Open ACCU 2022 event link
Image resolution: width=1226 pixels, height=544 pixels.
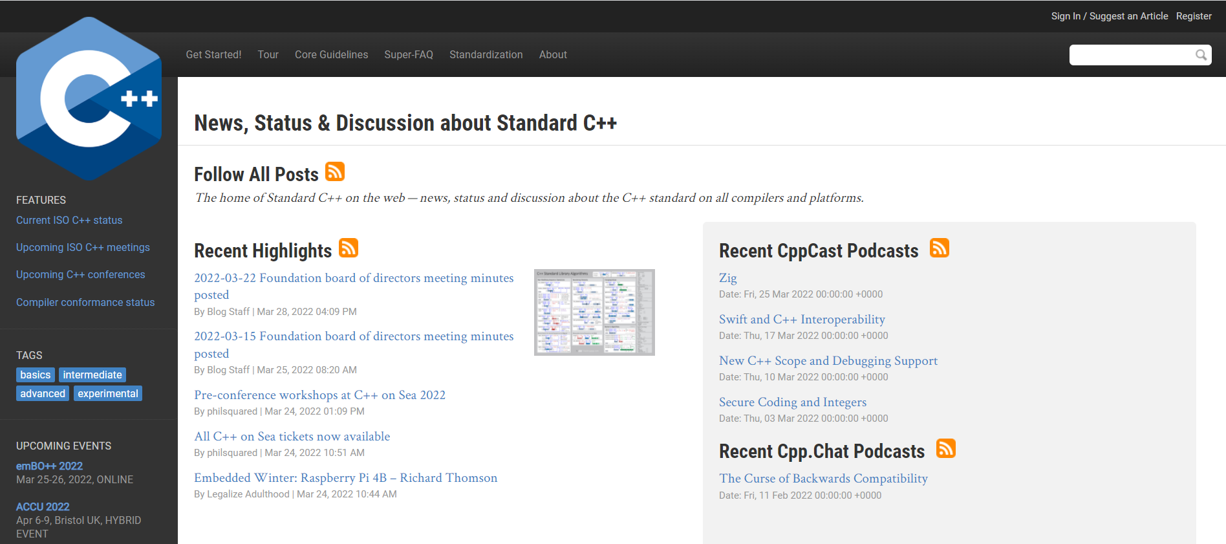[43, 507]
